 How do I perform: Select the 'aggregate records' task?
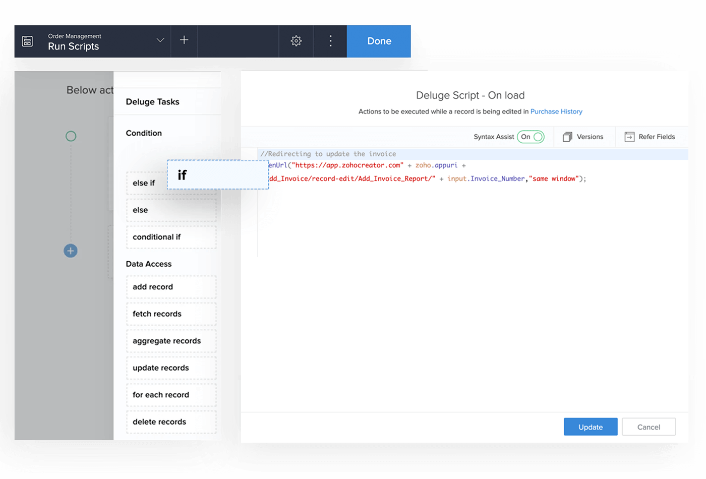pos(171,341)
